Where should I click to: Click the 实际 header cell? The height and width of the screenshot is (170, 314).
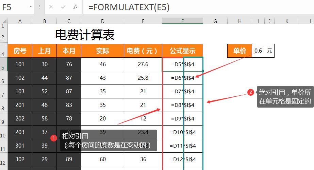[x=102, y=51]
